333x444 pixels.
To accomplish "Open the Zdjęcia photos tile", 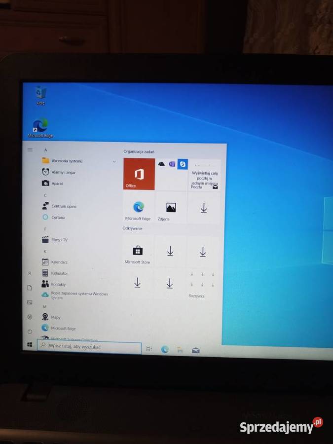I will (x=171, y=208).
